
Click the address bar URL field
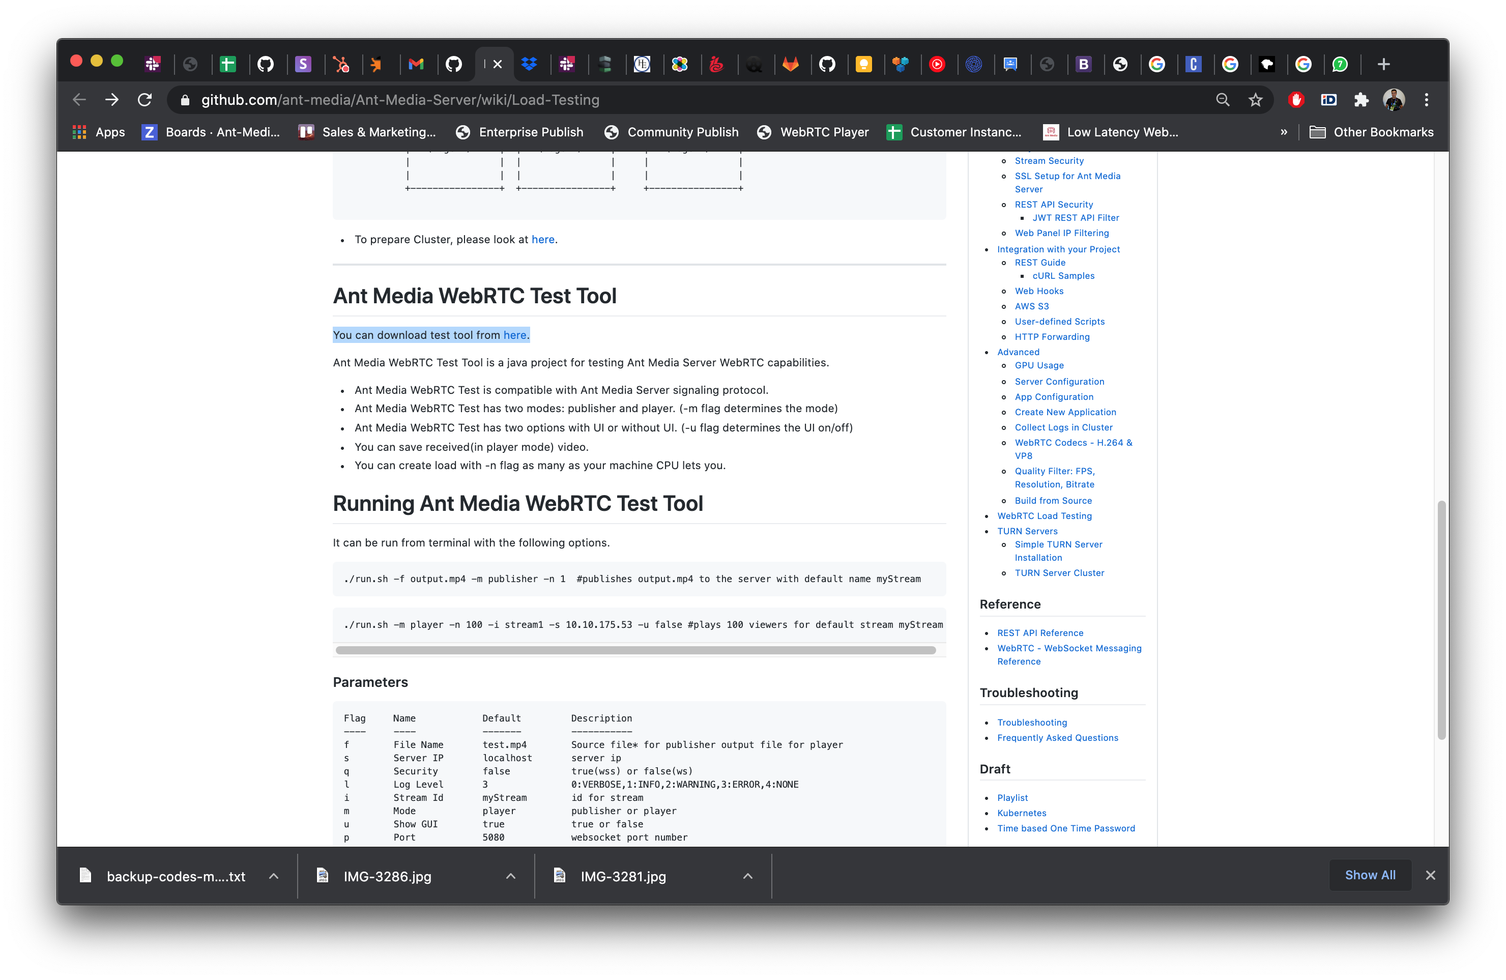696,99
